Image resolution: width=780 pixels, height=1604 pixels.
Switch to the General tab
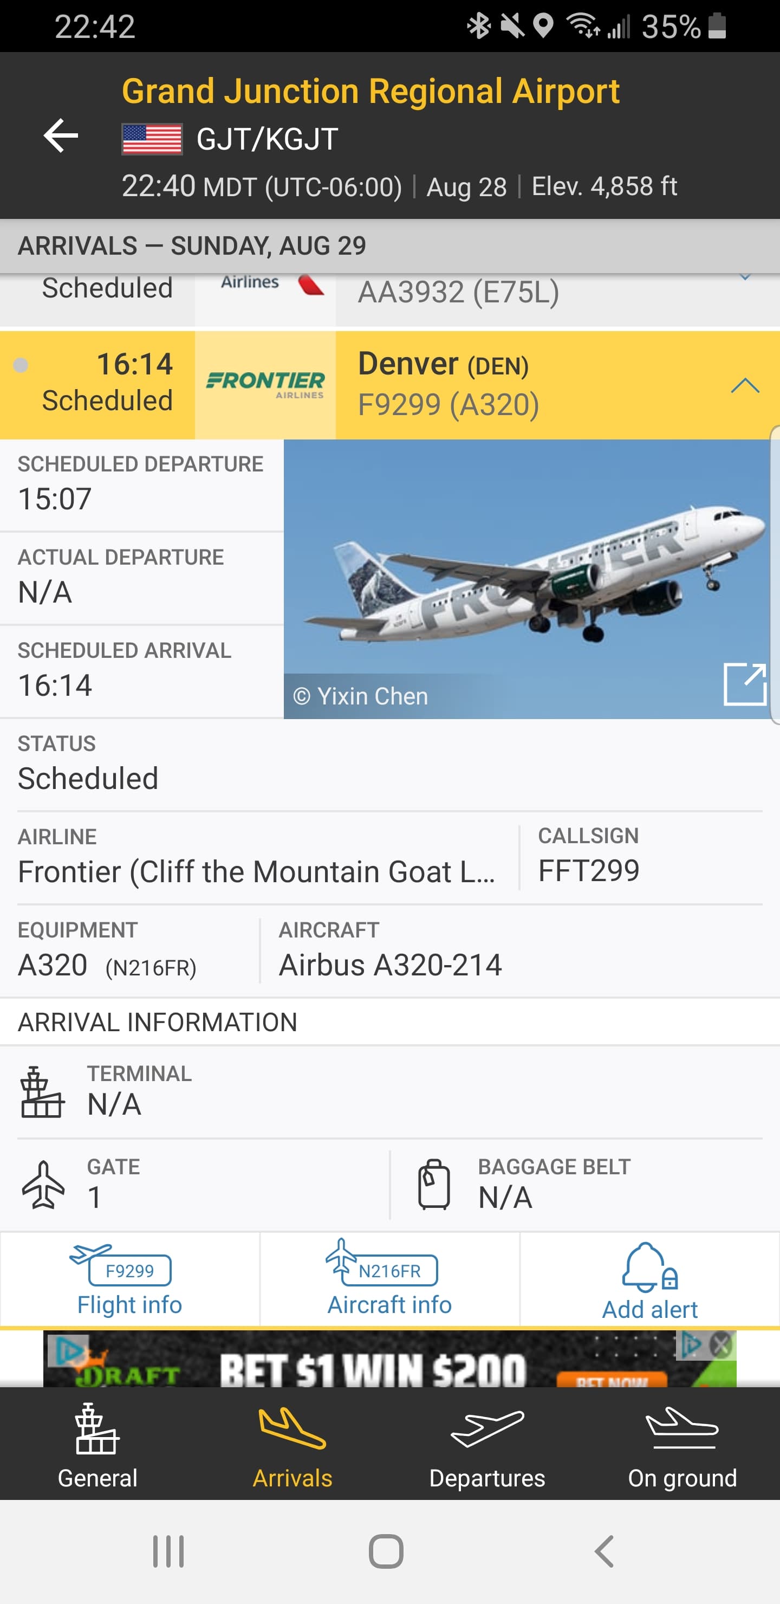pos(97,1445)
